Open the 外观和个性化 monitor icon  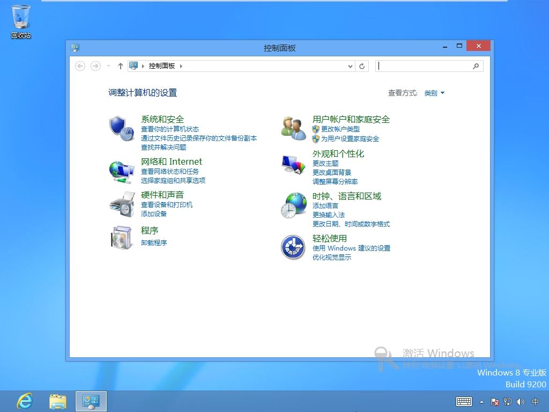click(293, 165)
